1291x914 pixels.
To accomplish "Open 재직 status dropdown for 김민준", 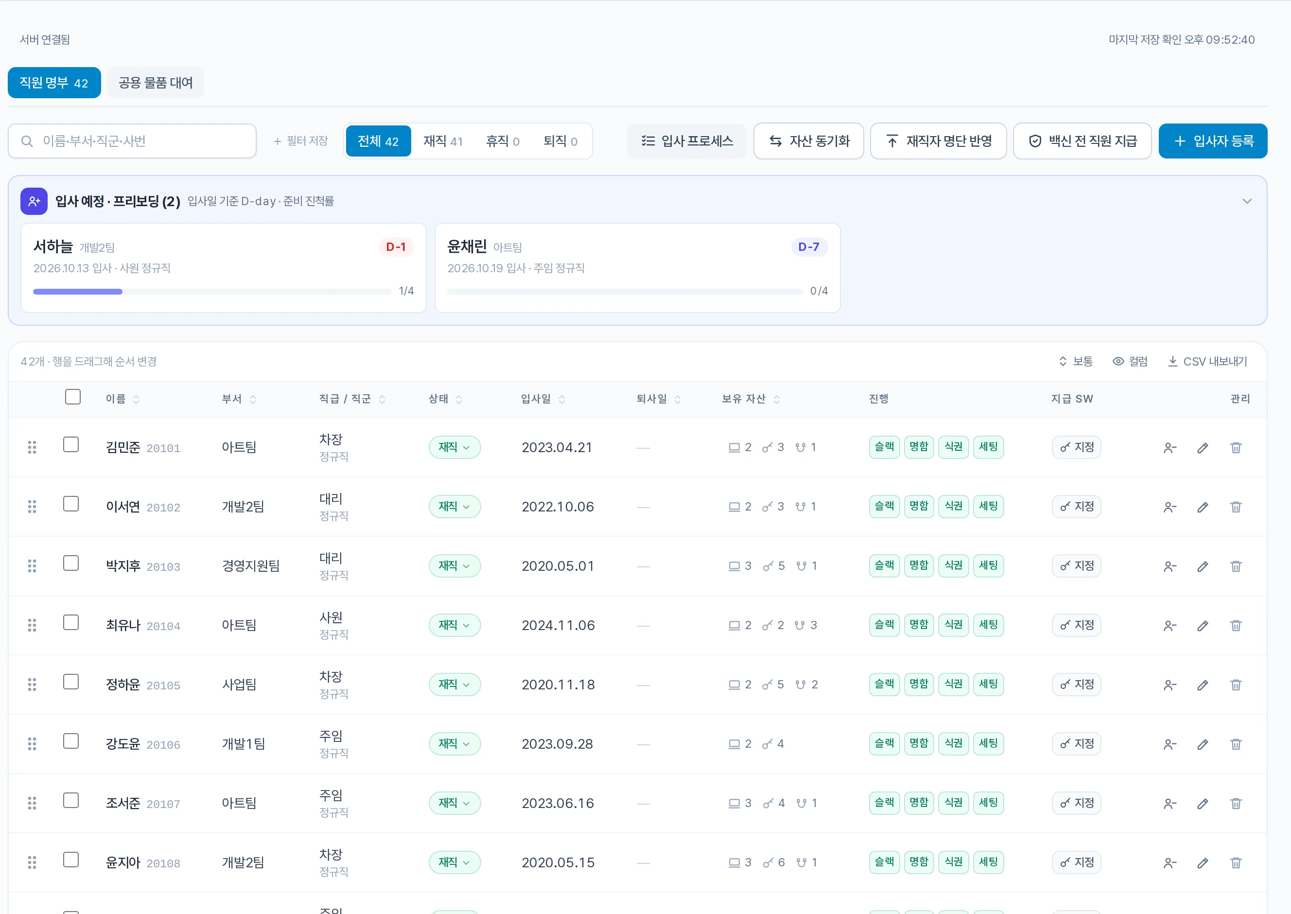I will (454, 447).
